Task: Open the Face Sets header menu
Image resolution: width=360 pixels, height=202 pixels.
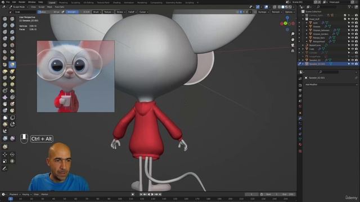Action: pos(60,7)
